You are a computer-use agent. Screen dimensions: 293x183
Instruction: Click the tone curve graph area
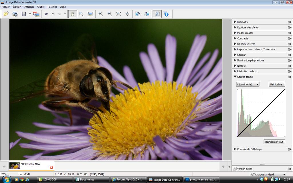(261, 113)
